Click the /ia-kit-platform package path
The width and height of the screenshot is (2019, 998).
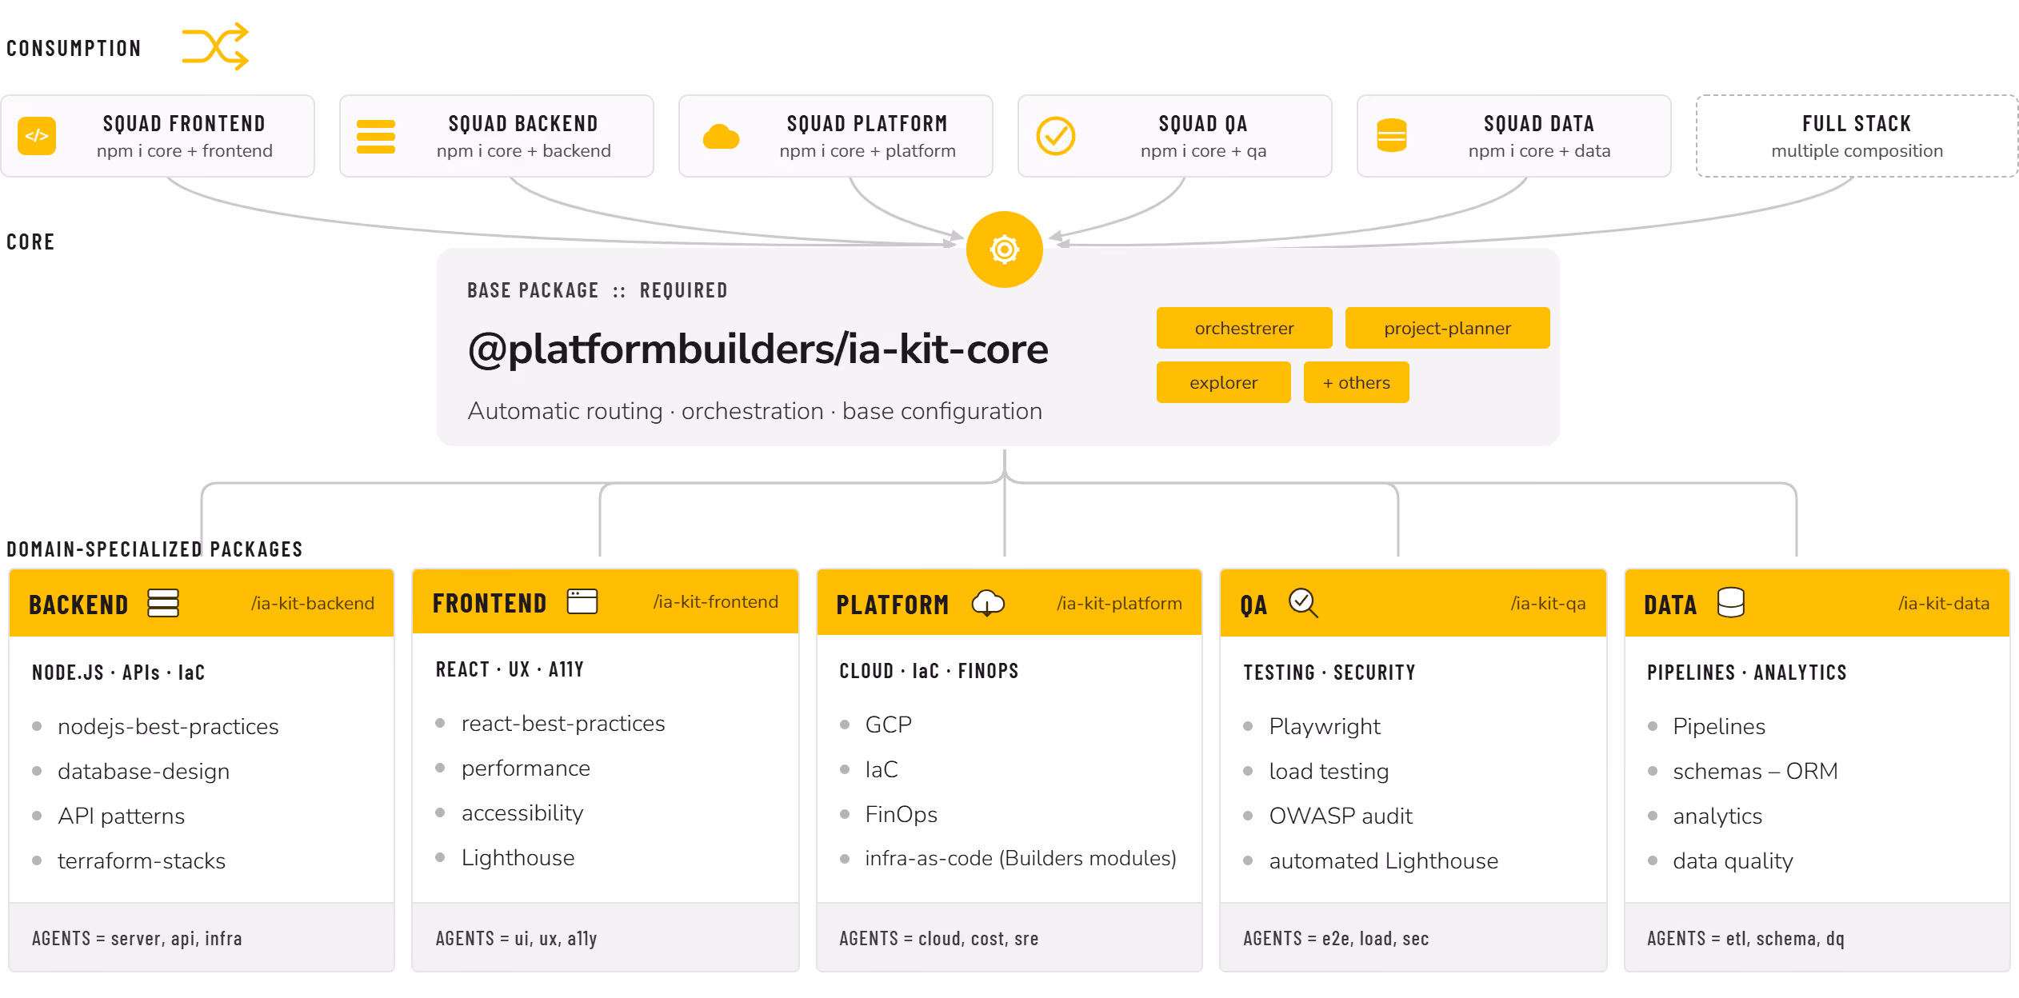click(1119, 604)
